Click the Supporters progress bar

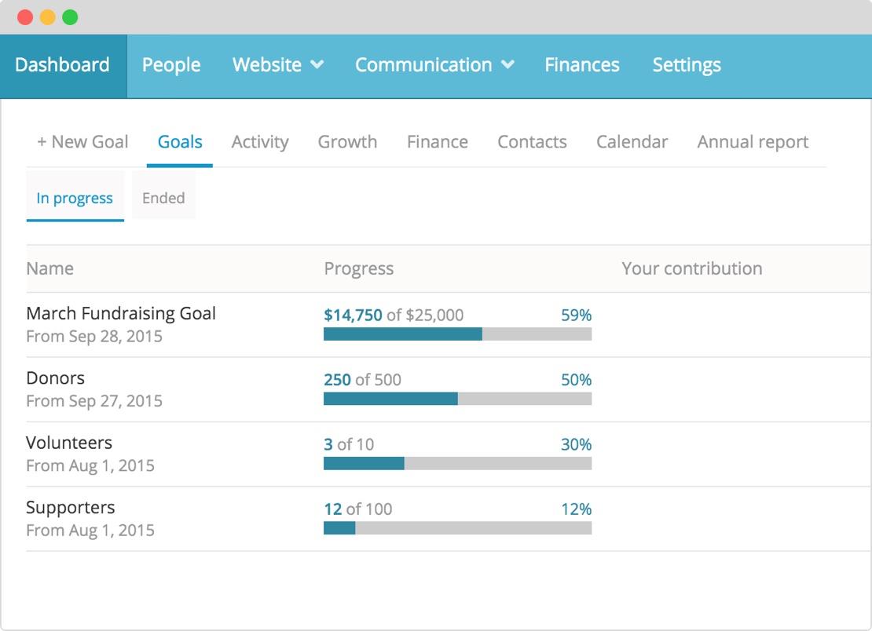click(457, 528)
